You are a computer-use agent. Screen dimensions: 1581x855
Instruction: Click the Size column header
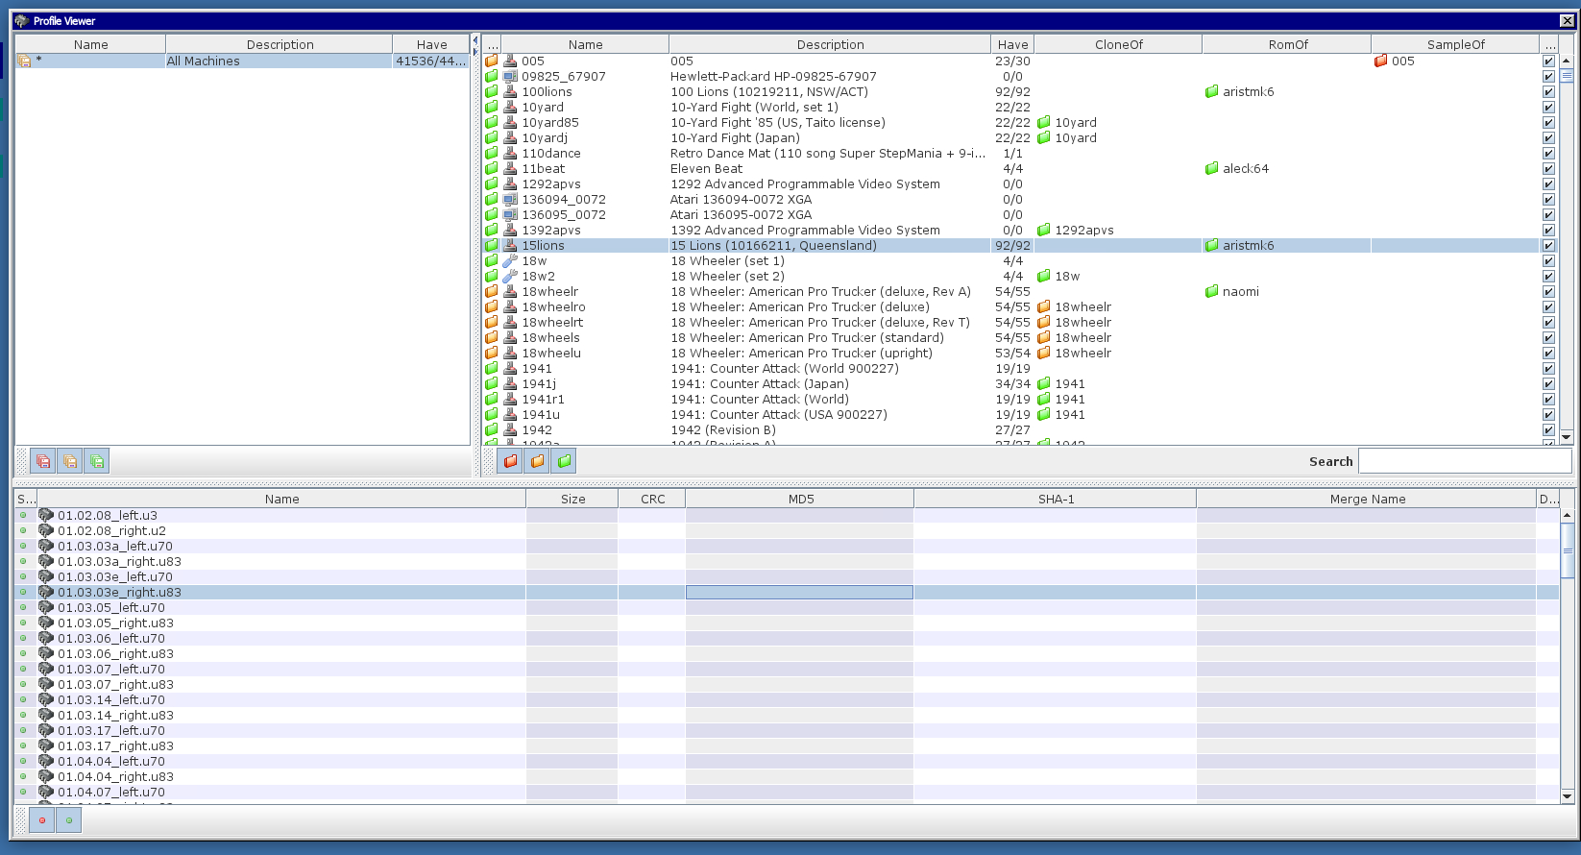pyautogui.click(x=572, y=499)
